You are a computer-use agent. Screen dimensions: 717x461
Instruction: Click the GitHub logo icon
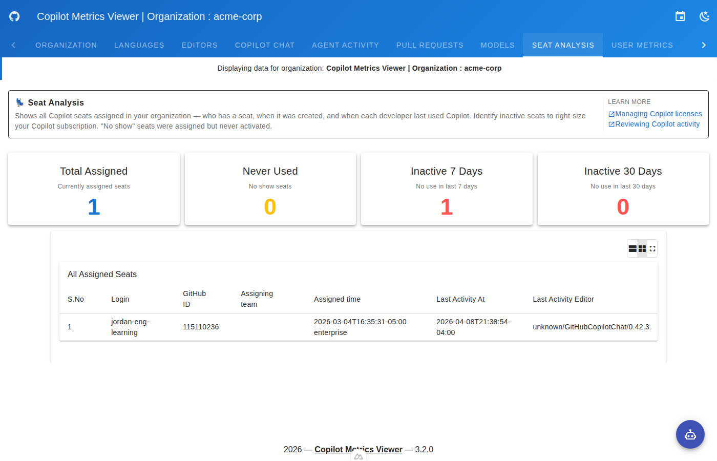point(14,16)
